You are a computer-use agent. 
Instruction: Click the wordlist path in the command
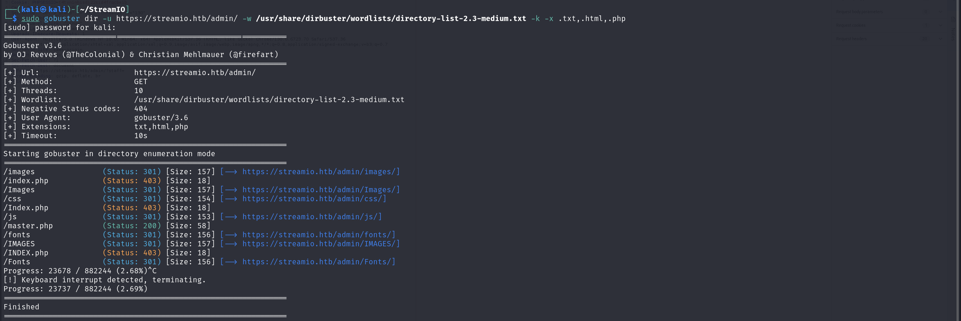391,18
